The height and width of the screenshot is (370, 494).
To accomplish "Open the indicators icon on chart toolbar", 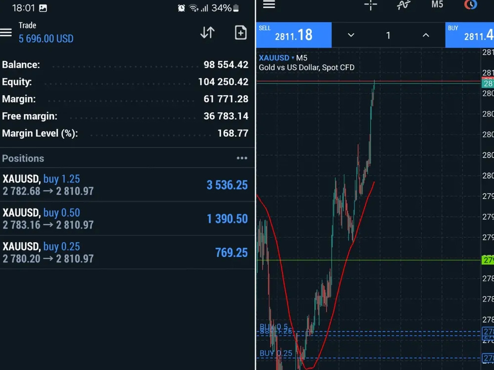I will (x=403, y=5).
